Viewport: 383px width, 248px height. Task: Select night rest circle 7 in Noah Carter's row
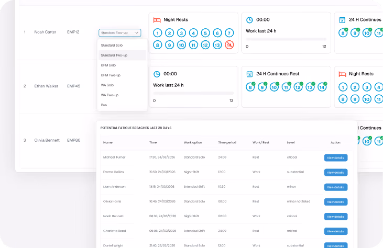coord(229,33)
